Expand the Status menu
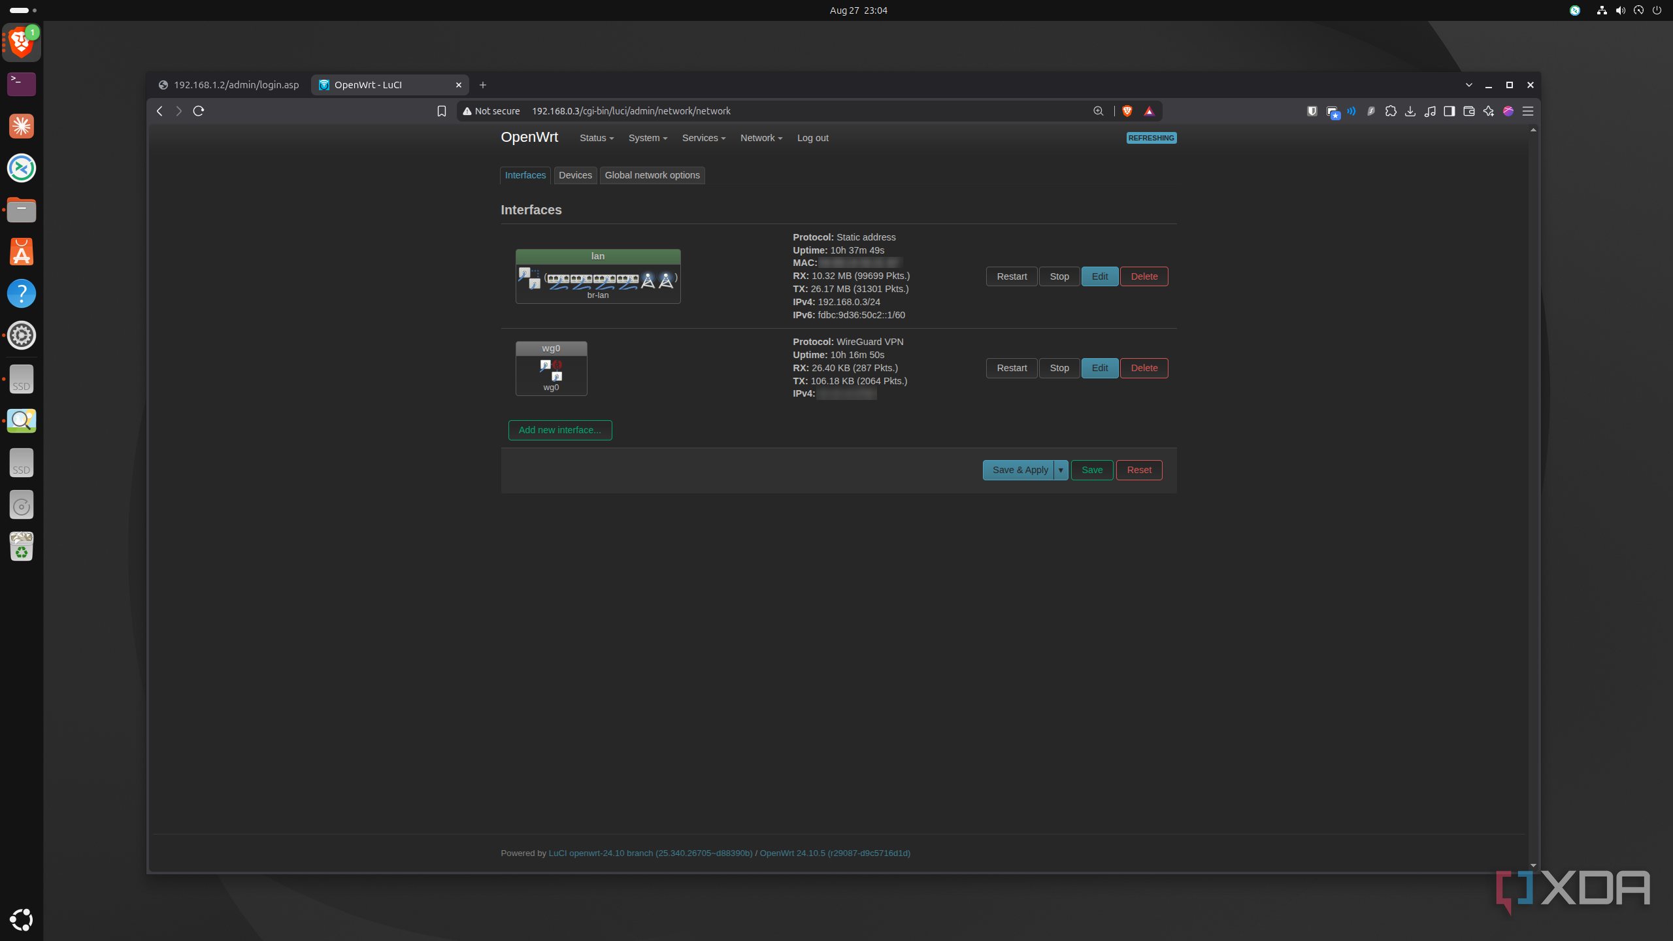The height and width of the screenshot is (941, 1673). click(x=597, y=138)
